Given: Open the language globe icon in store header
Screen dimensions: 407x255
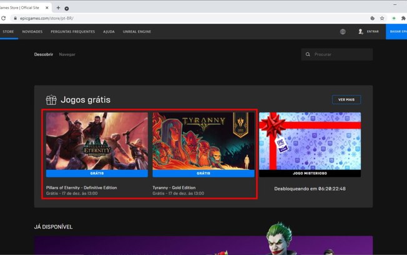Looking at the screenshot, I should point(343,31).
